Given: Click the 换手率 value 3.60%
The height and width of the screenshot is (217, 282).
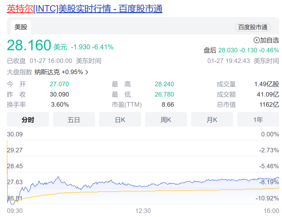Looking at the screenshot, I should (60, 105).
